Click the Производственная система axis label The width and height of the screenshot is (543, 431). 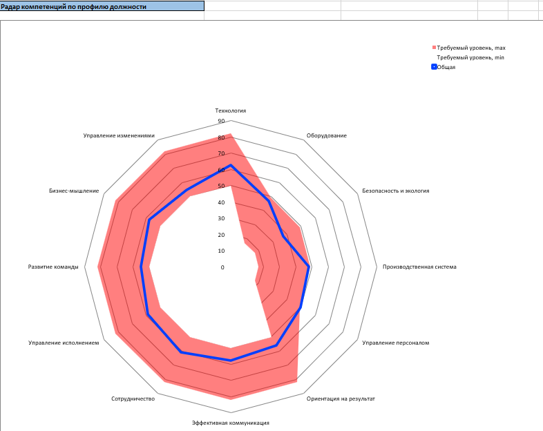pos(419,267)
